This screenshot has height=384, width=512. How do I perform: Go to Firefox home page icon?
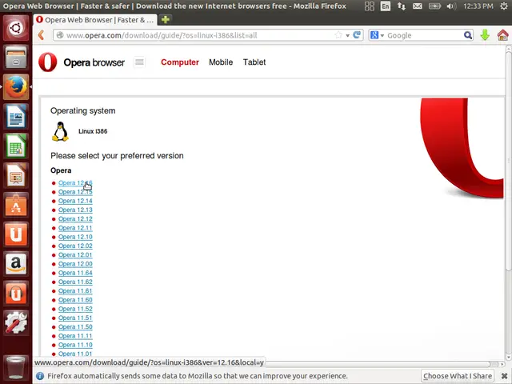point(503,35)
